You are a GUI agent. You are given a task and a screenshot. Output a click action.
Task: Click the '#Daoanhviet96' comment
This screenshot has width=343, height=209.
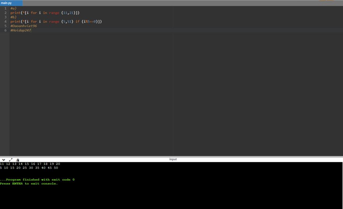24,26
